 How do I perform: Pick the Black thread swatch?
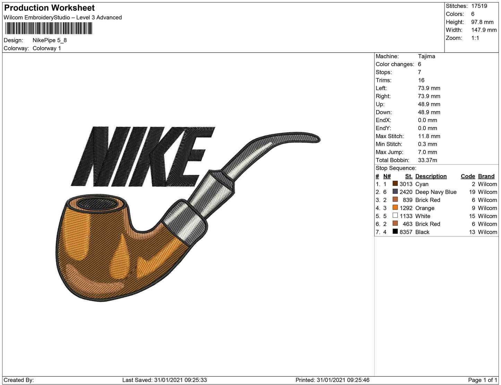(395, 232)
